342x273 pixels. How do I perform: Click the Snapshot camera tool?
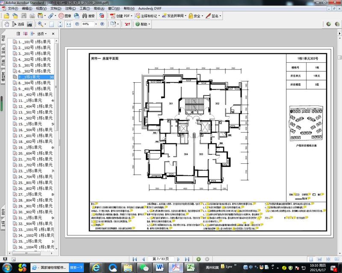point(29,24)
